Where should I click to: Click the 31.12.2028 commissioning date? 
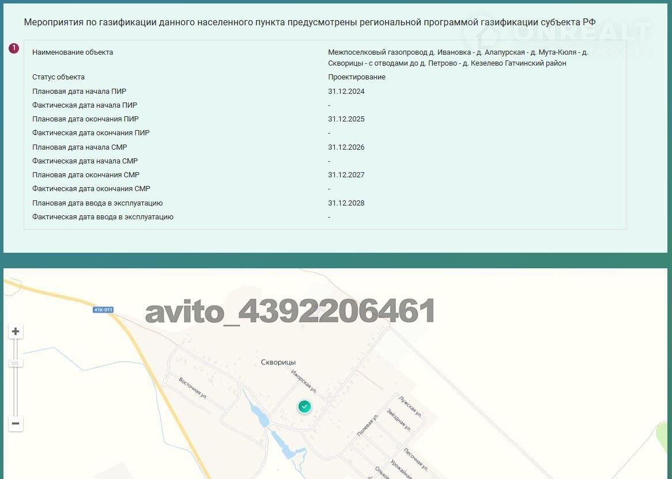tap(346, 203)
